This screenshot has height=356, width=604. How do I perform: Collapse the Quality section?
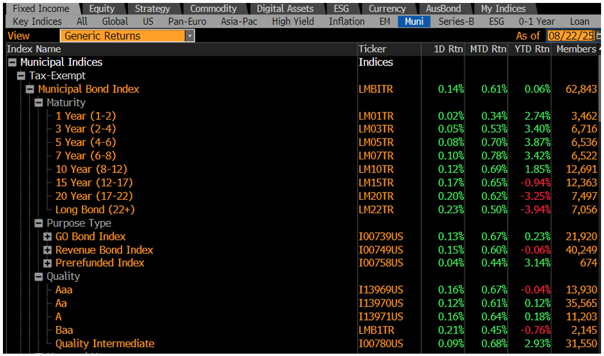tap(39, 277)
